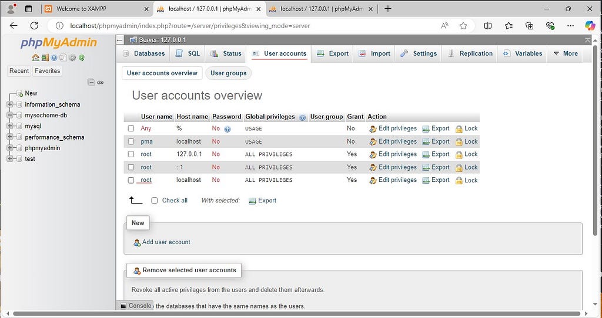602x318 pixels.
Task: Click the page settings icon top right
Action: pos(587,40)
